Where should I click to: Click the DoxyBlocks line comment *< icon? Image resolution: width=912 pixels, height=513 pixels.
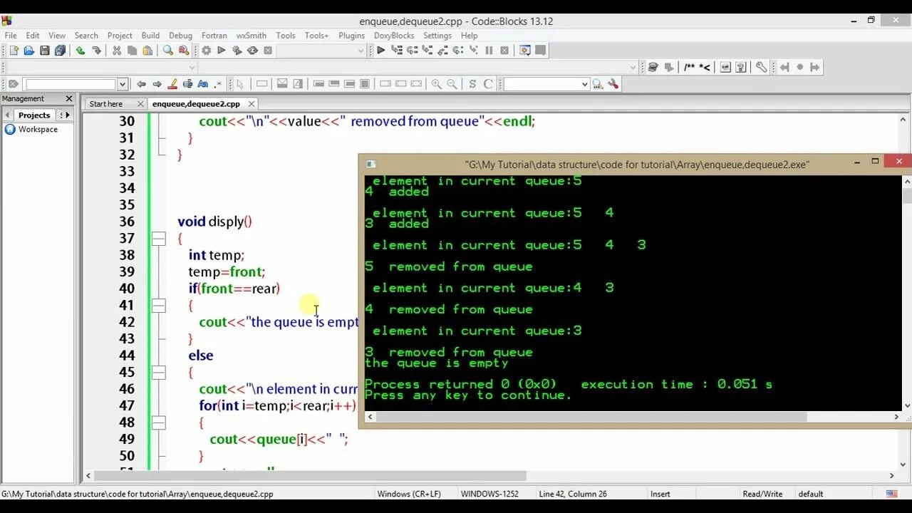click(x=705, y=67)
